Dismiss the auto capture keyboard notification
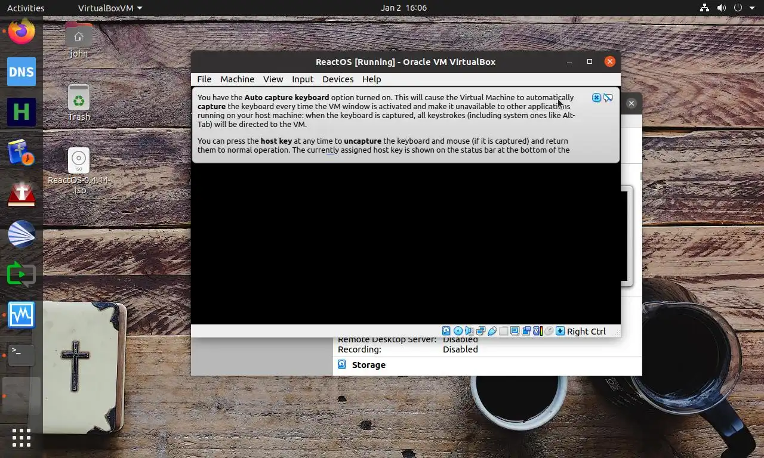Image resolution: width=764 pixels, height=458 pixels. (596, 97)
